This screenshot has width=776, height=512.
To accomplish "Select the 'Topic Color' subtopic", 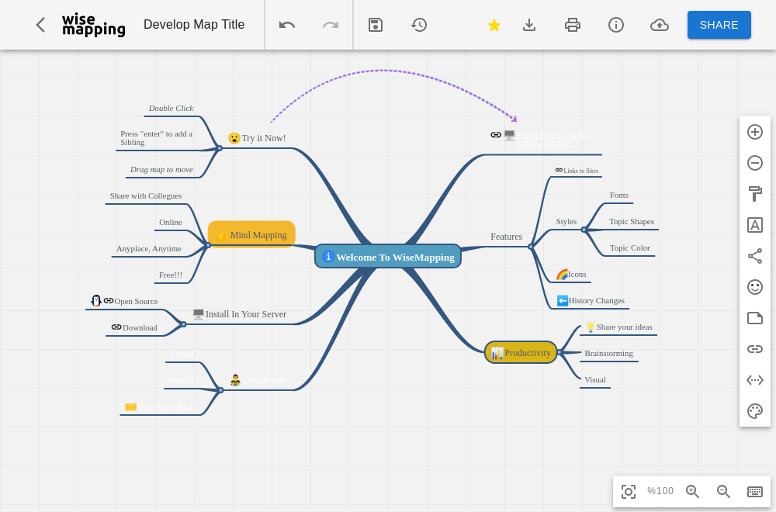I will point(629,247).
